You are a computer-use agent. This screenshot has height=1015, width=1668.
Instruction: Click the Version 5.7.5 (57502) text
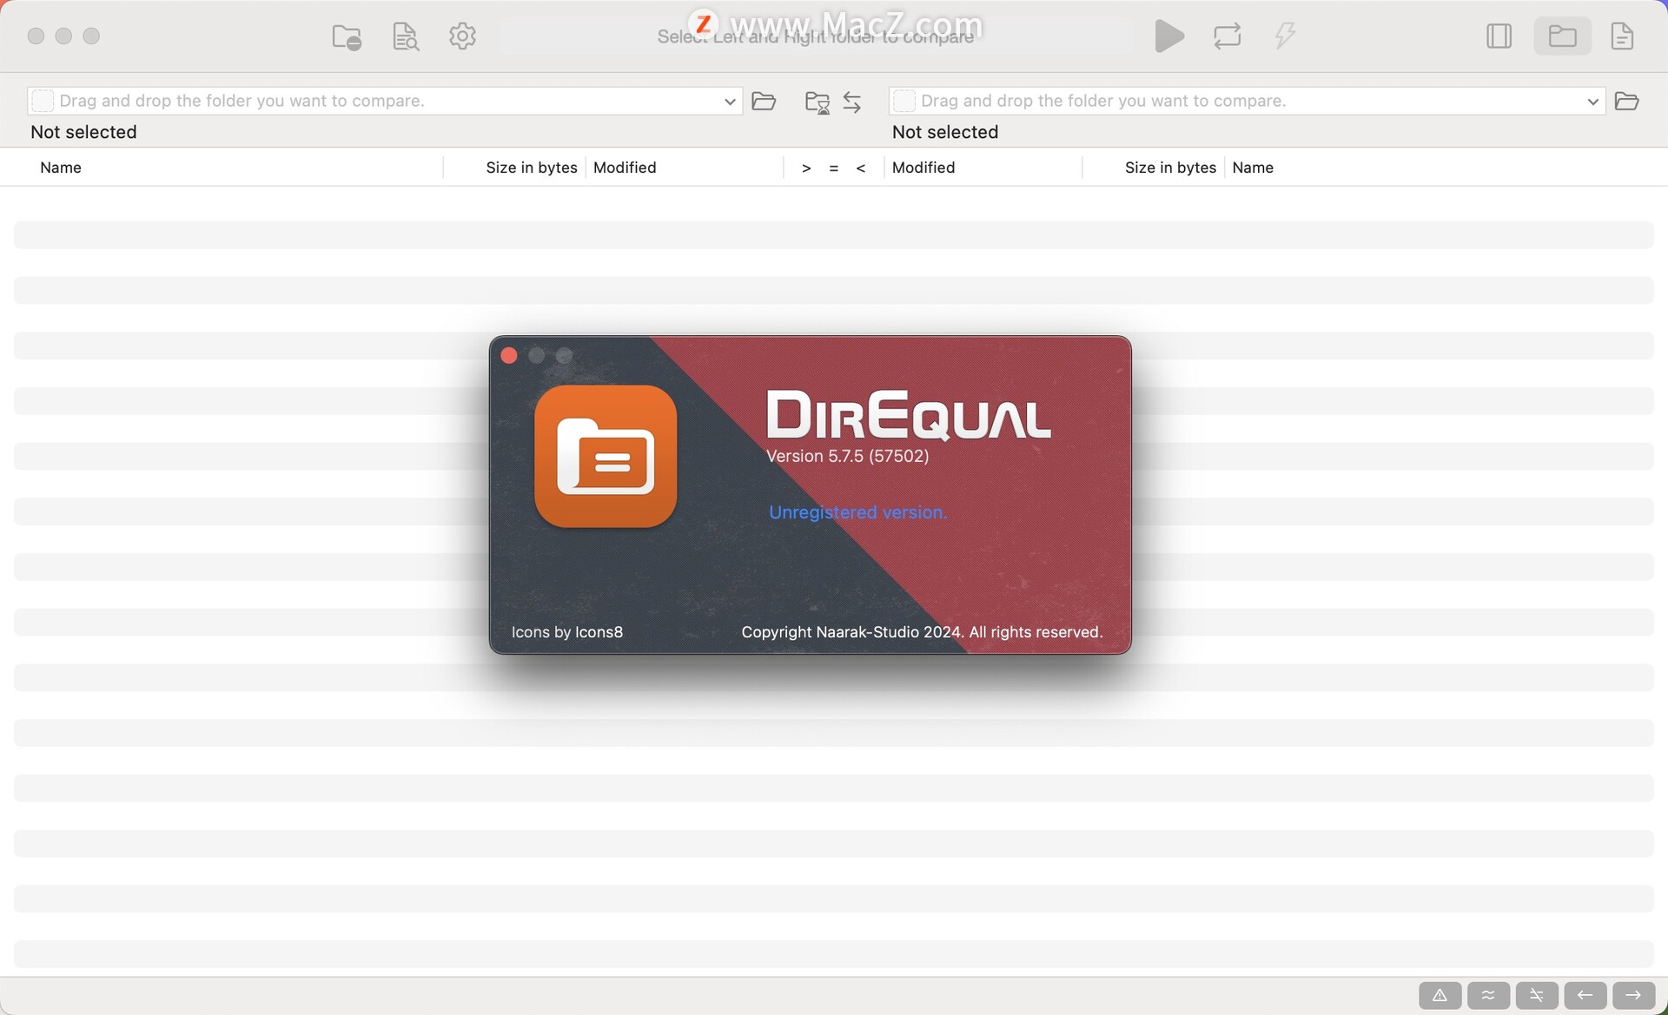click(x=848, y=456)
